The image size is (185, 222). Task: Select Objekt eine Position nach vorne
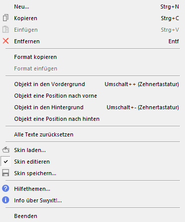coord(92,96)
